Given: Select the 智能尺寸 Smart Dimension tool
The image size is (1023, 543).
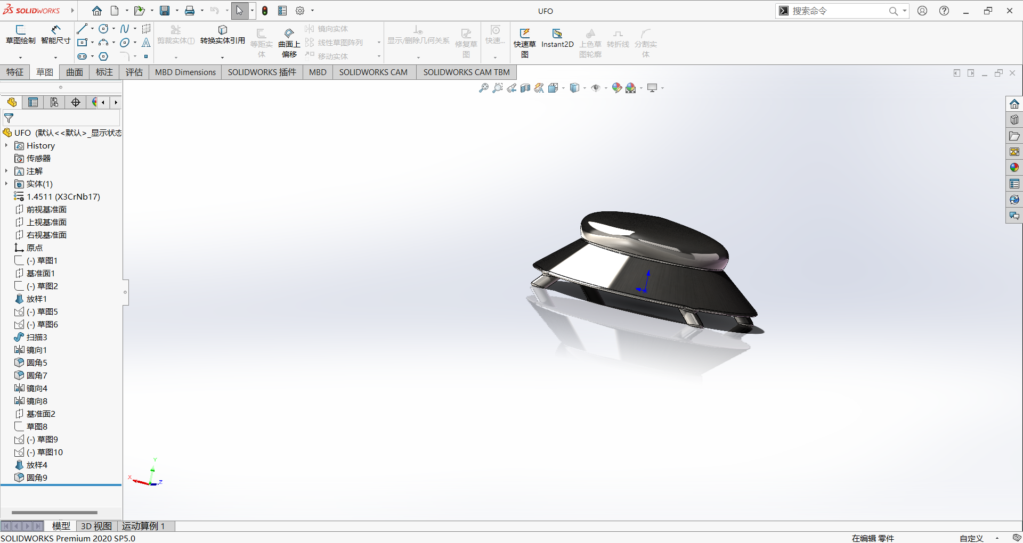Looking at the screenshot, I should coord(55,37).
